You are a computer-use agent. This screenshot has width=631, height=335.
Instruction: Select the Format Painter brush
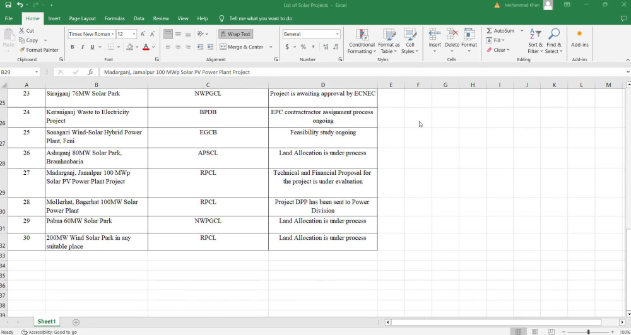(x=22, y=50)
